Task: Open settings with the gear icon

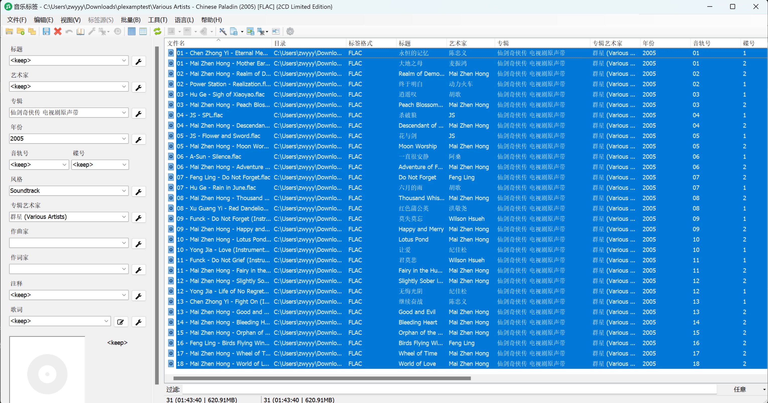Action: [x=290, y=31]
